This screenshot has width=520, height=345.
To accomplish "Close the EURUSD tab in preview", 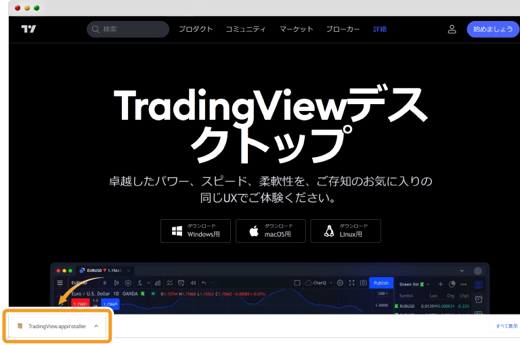I will pyautogui.click(x=129, y=271).
